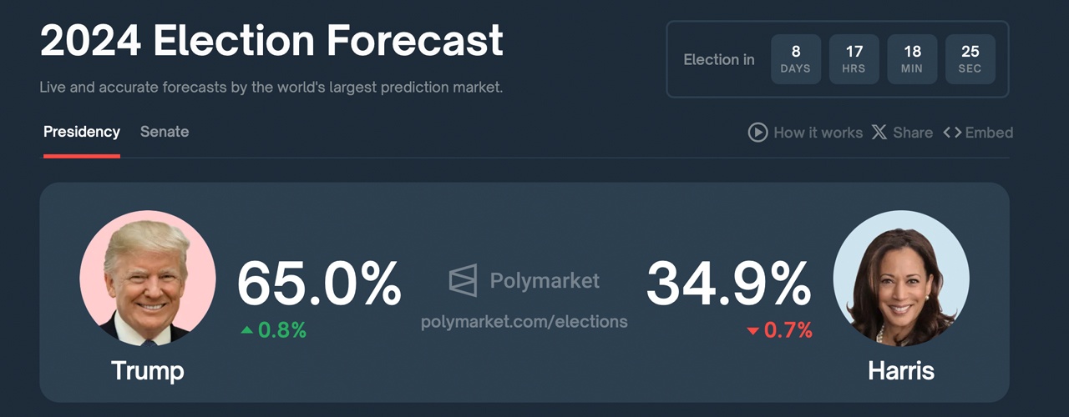Select the Presidency tab
Screen dimensions: 1069x417
82,132
